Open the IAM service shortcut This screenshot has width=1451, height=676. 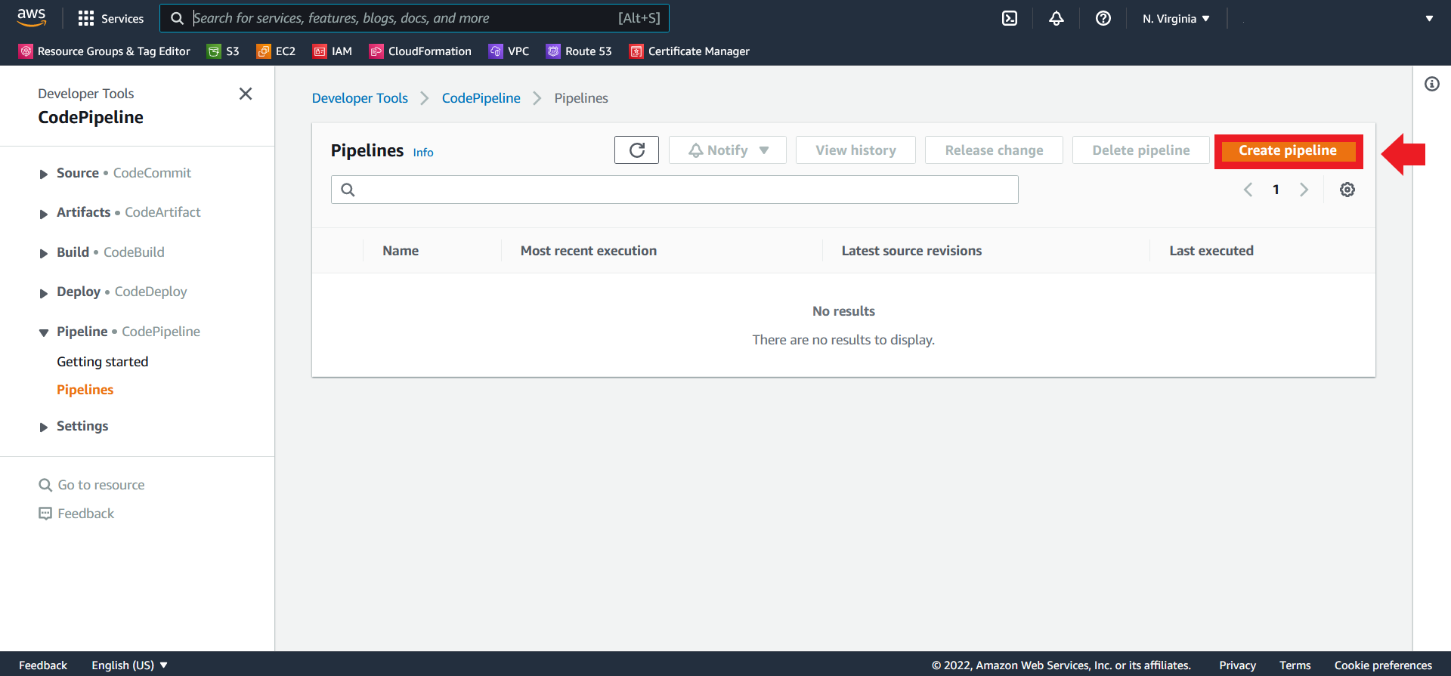[333, 51]
